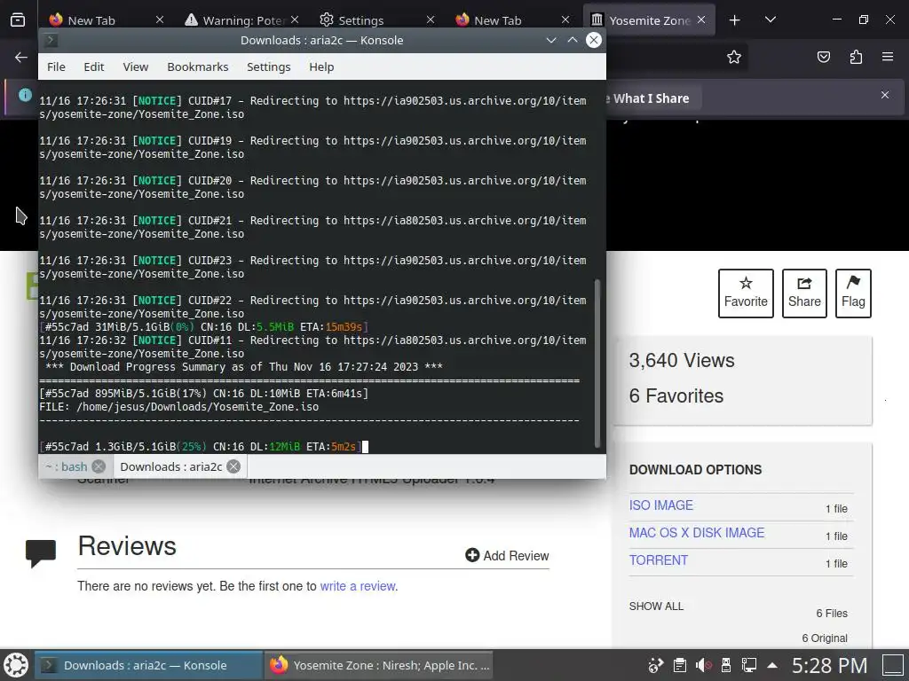Open Konsole Settings menu
The image size is (909, 681).
[x=268, y=67]
